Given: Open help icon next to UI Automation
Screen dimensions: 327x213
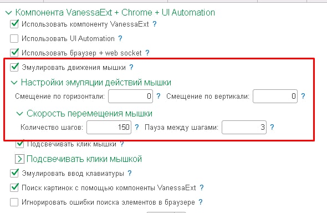Looking at the screenshot, I should (x=120, y=39).
